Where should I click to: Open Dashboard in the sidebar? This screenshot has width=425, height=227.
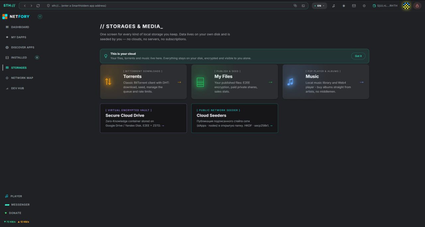pyautogui.click(x=18, y=27)
